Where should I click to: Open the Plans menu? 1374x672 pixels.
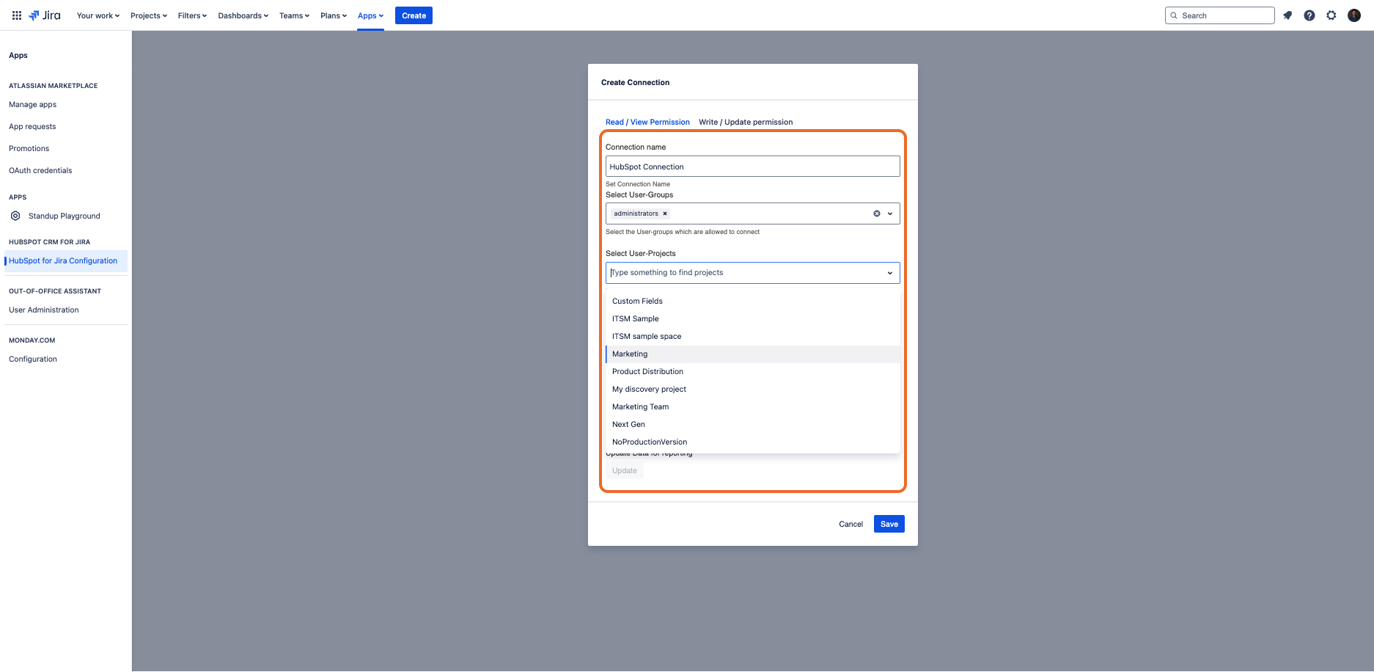[x=334, y=15]
